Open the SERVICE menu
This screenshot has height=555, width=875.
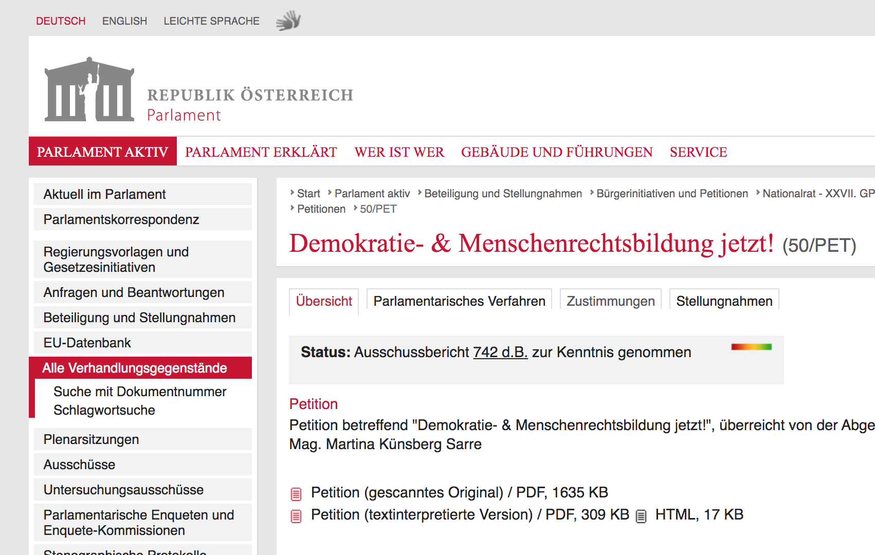698,152
